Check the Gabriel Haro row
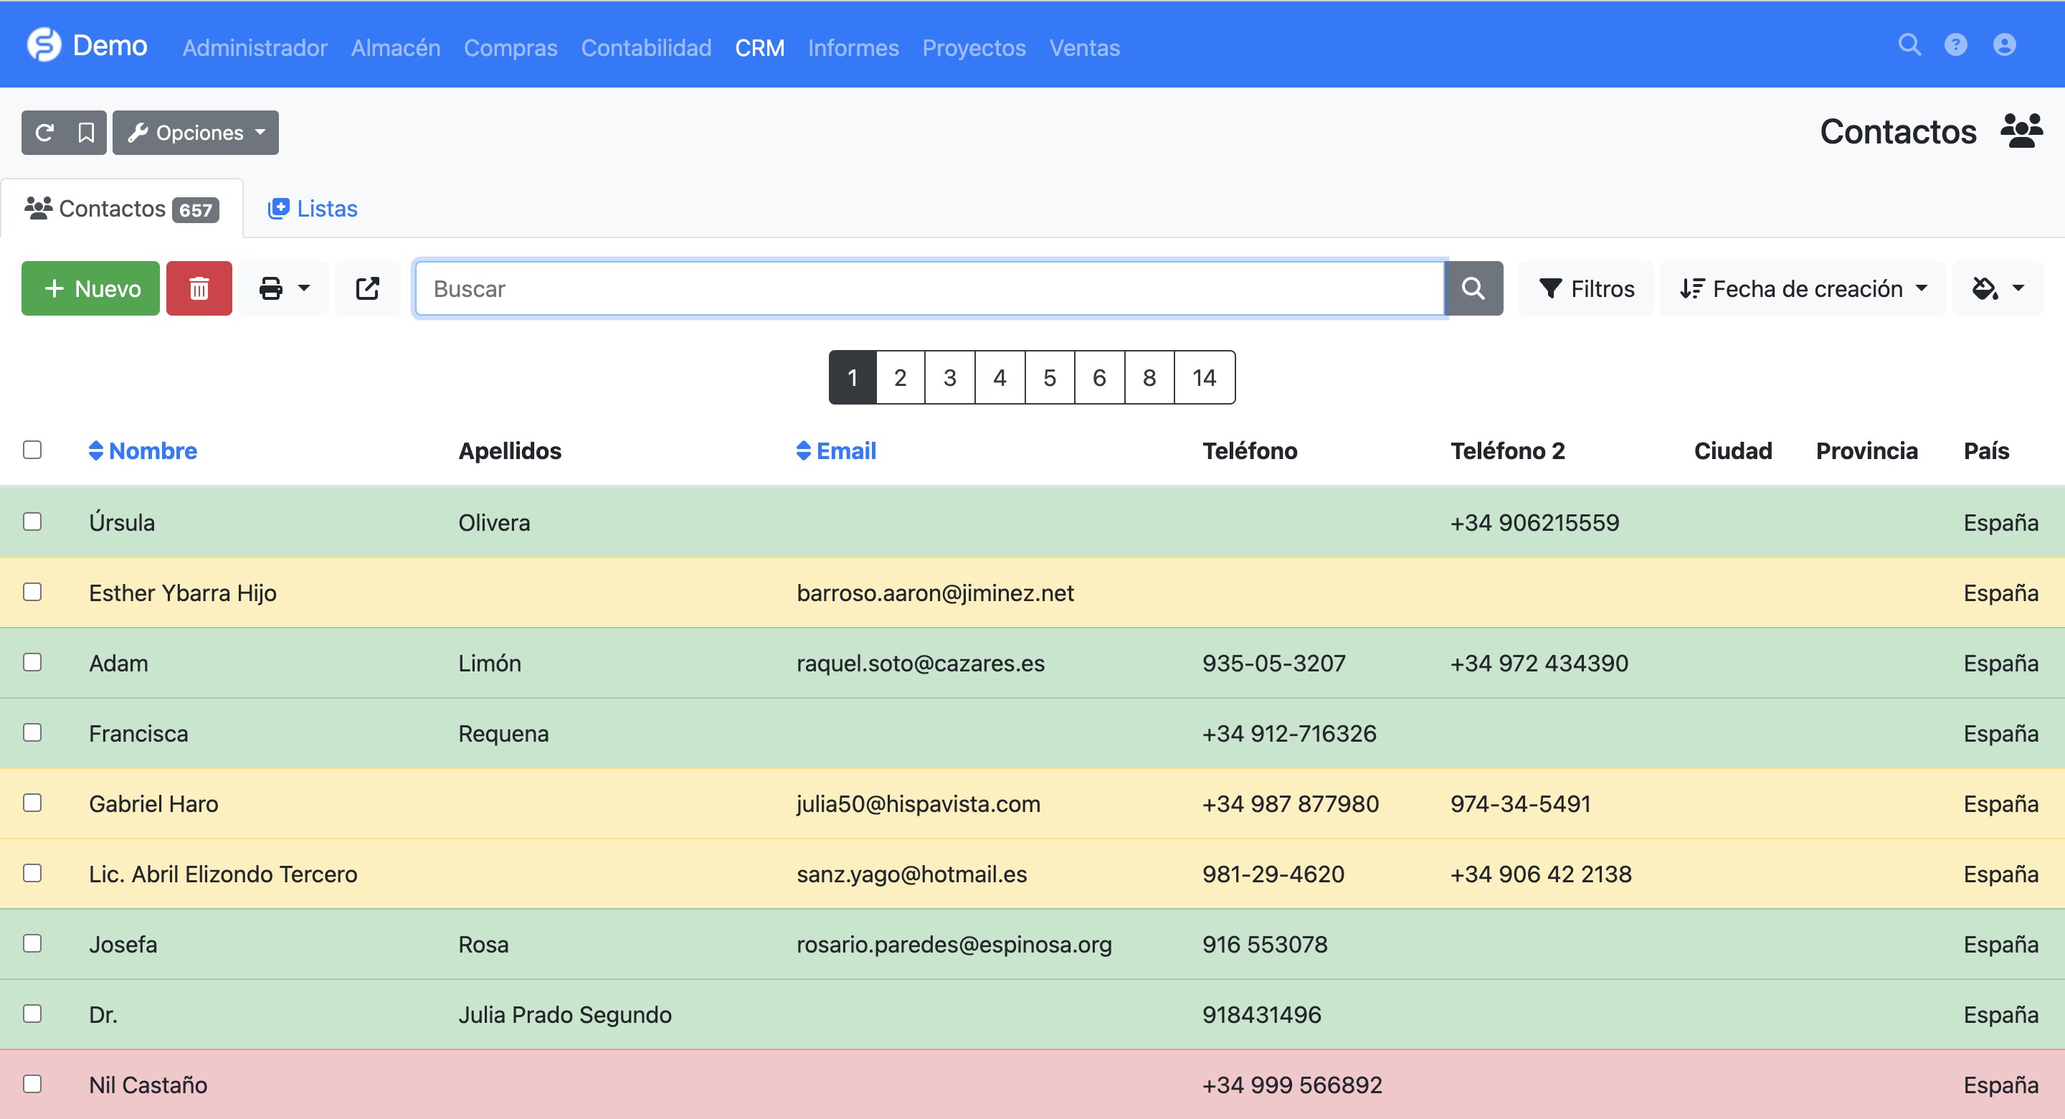 click(32, 803)
